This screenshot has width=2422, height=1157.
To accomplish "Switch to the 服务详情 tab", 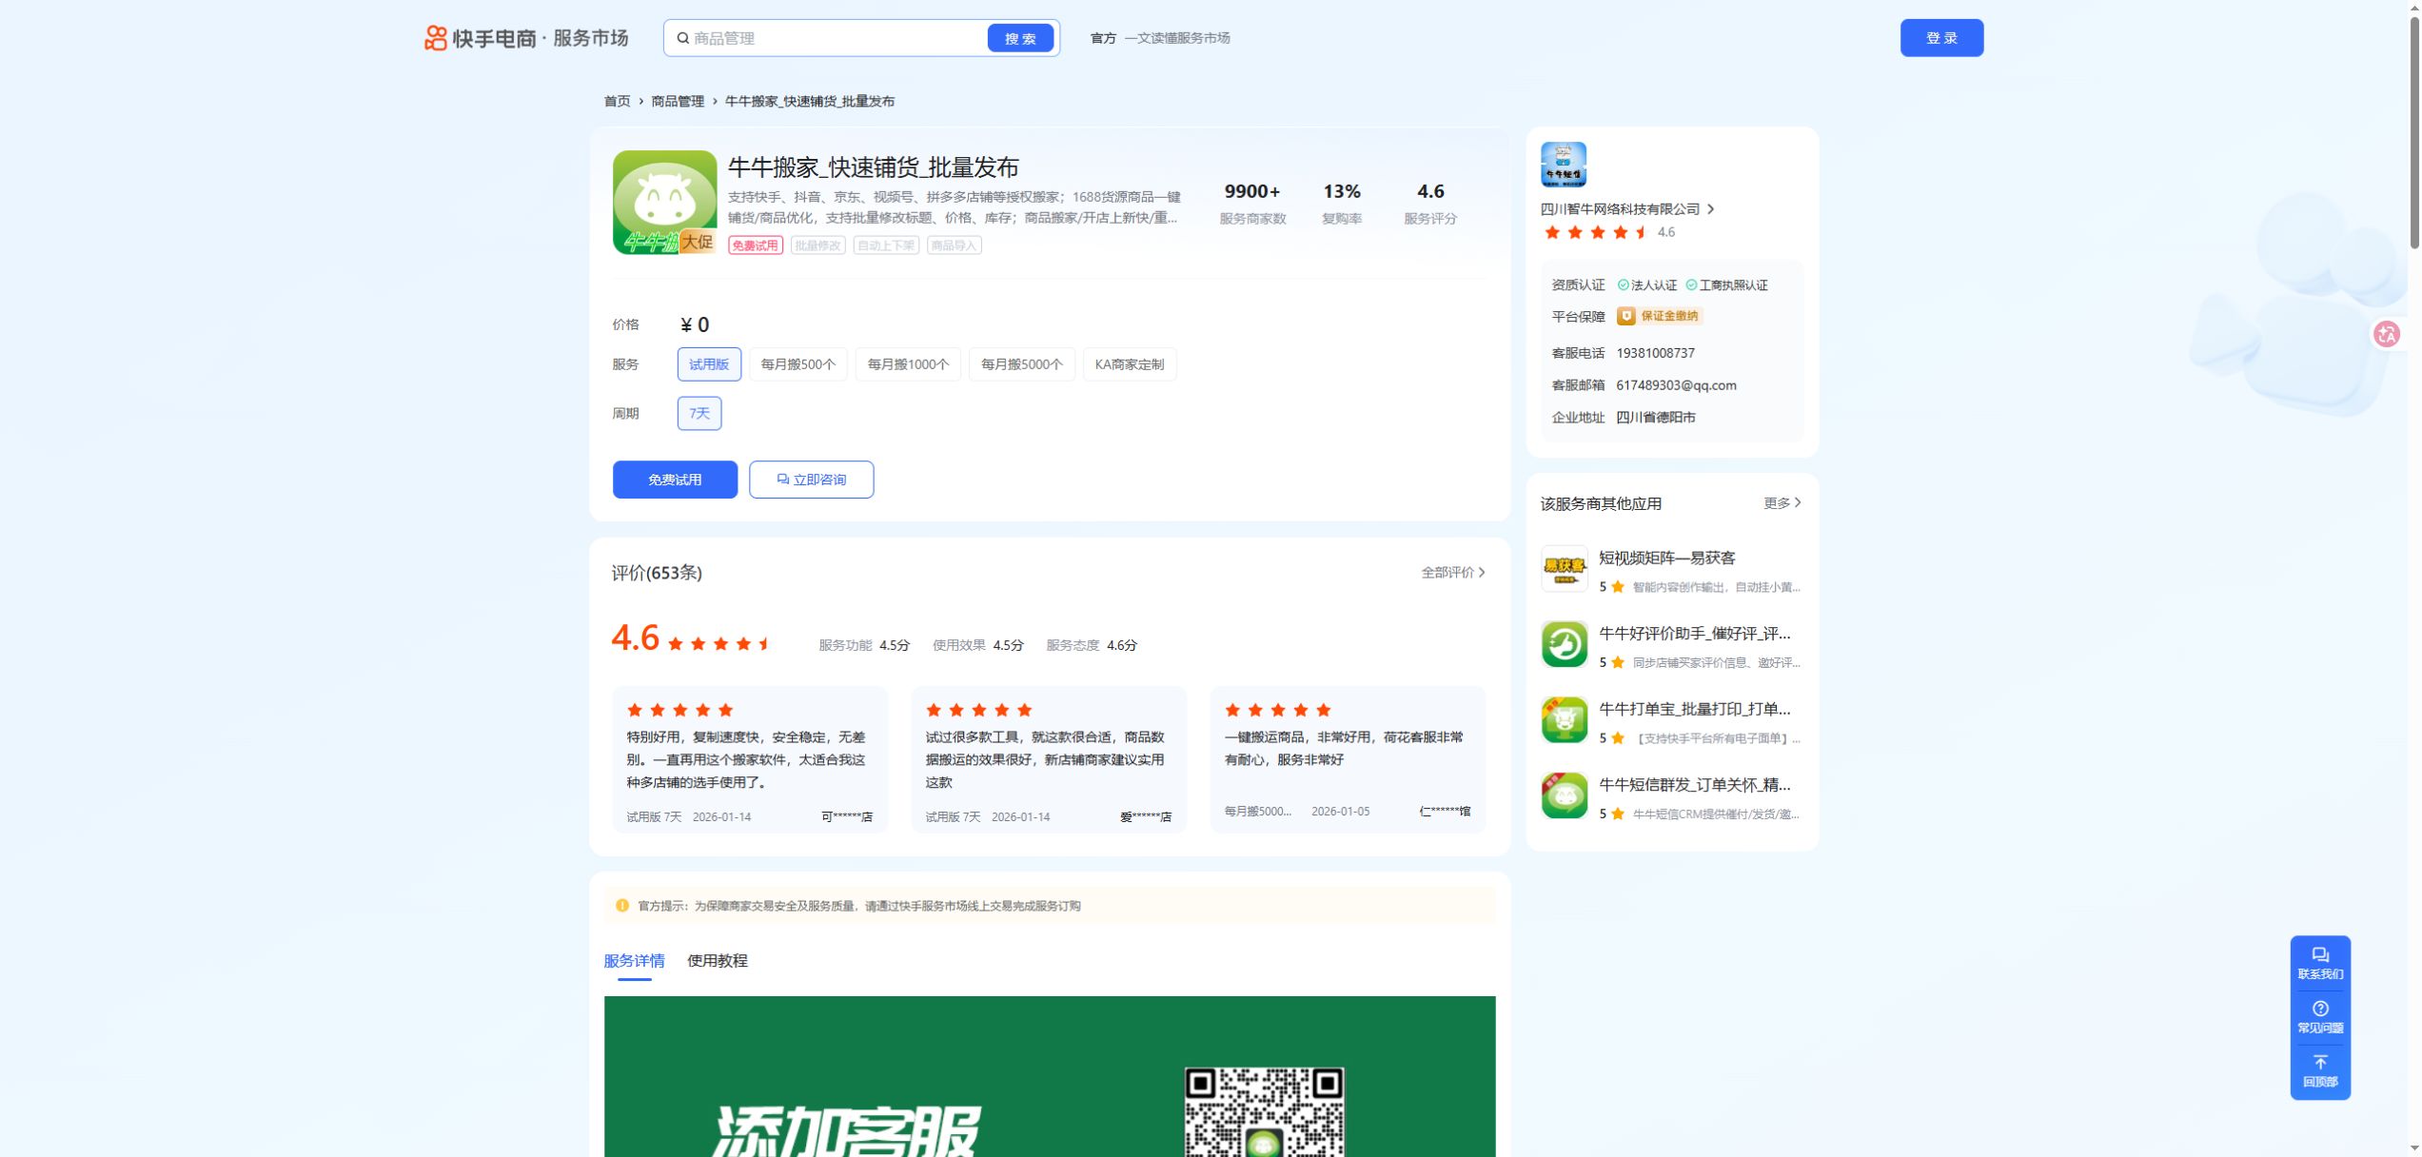I will 634,961.
